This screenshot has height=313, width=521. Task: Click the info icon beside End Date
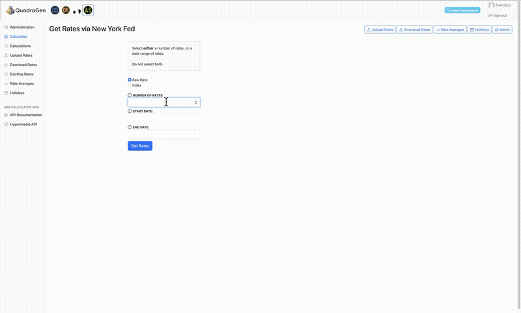click(x=130, y=127)
